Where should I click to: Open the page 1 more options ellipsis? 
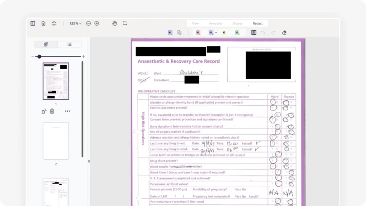click(67, 111)
